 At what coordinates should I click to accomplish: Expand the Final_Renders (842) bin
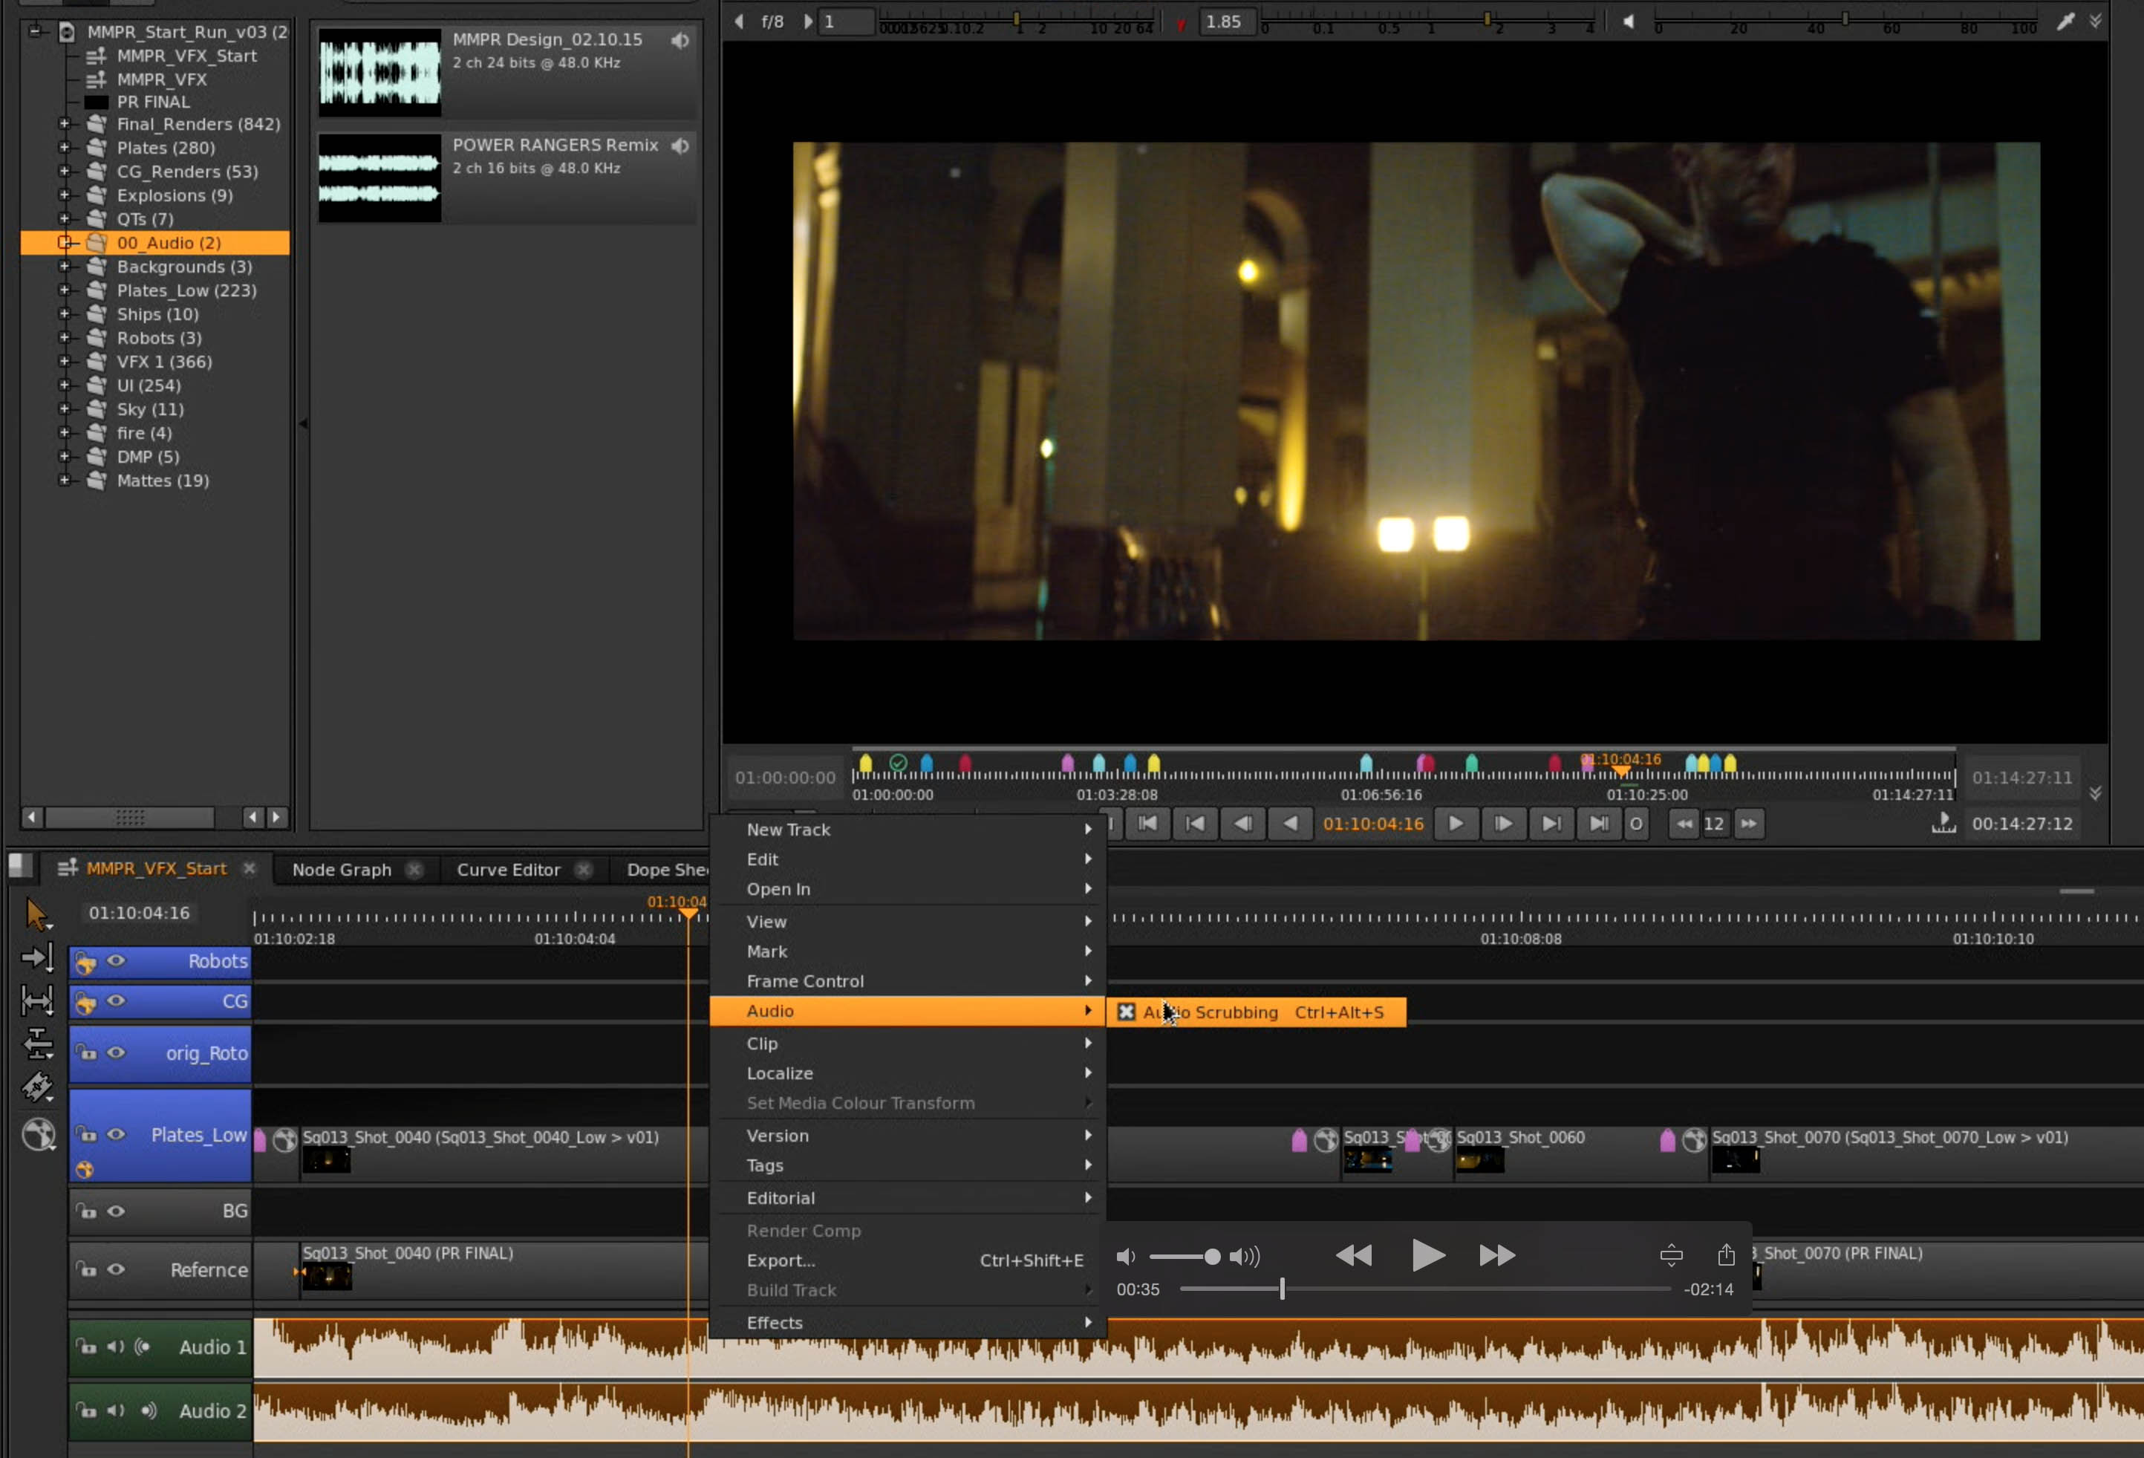pyautogui.click(x=64, y=123)
